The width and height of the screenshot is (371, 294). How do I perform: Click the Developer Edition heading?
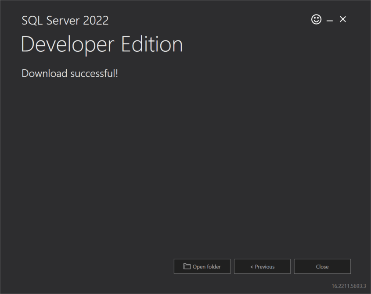(101, 45)
